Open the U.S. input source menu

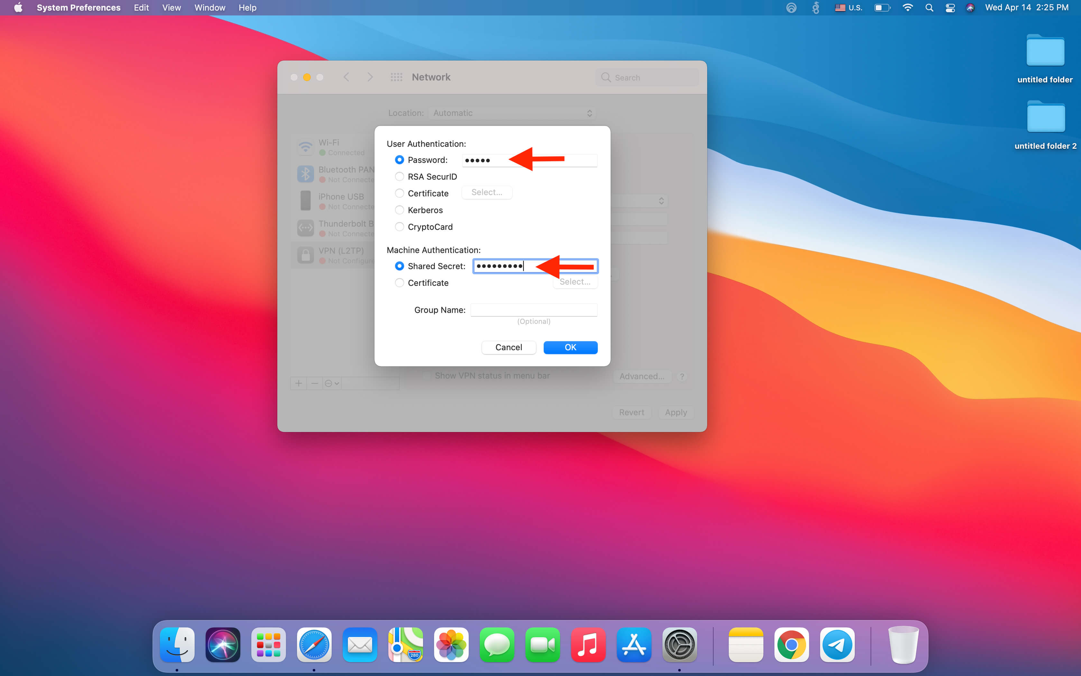tap(848, 8)
